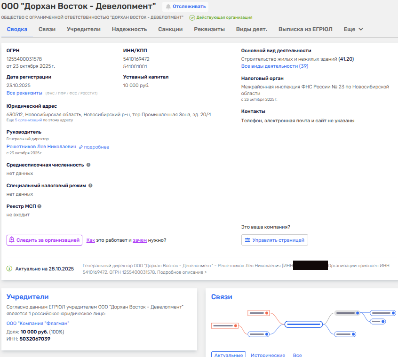This screenshot has width=398, height=357.
Task: Expand the Еще dropdown menu
Action: pos(353,29)
